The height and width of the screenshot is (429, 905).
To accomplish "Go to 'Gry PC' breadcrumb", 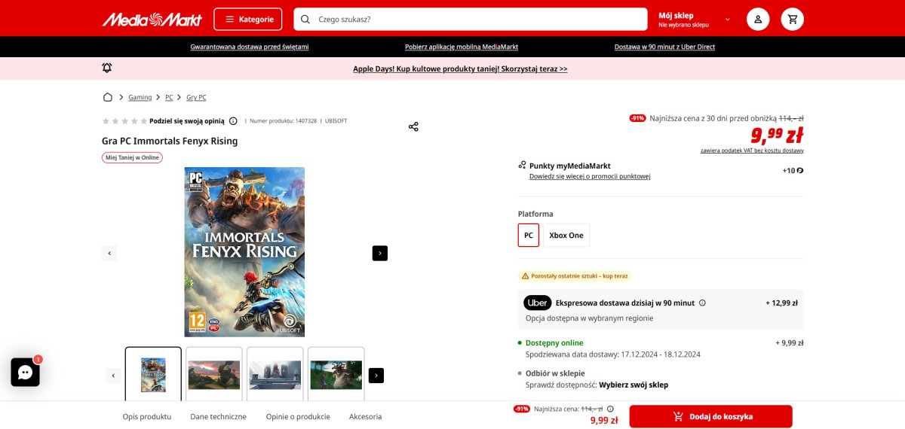I will click(196, 97).
